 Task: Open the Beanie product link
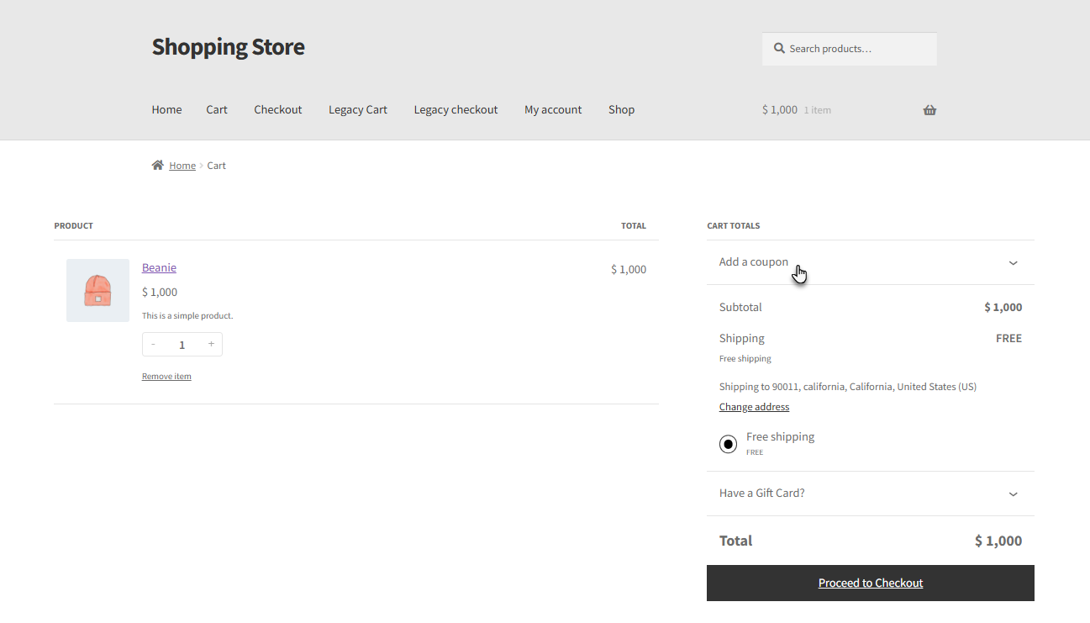(x=159, y=267)
